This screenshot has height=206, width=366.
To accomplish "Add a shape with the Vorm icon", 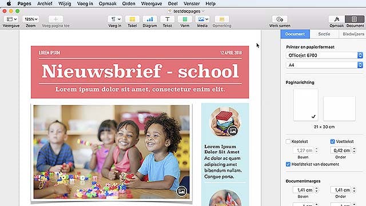I will pos(185,19).
